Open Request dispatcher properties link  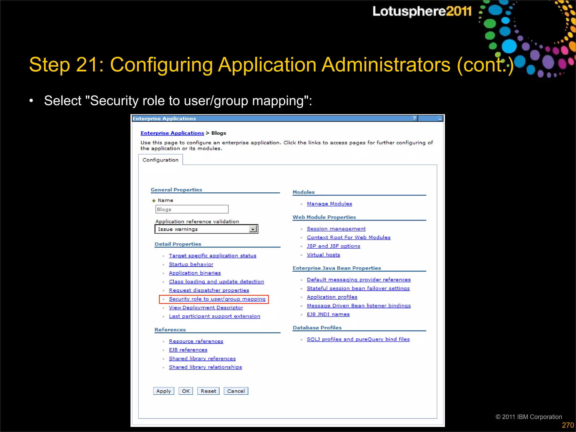tap(209, 290)
